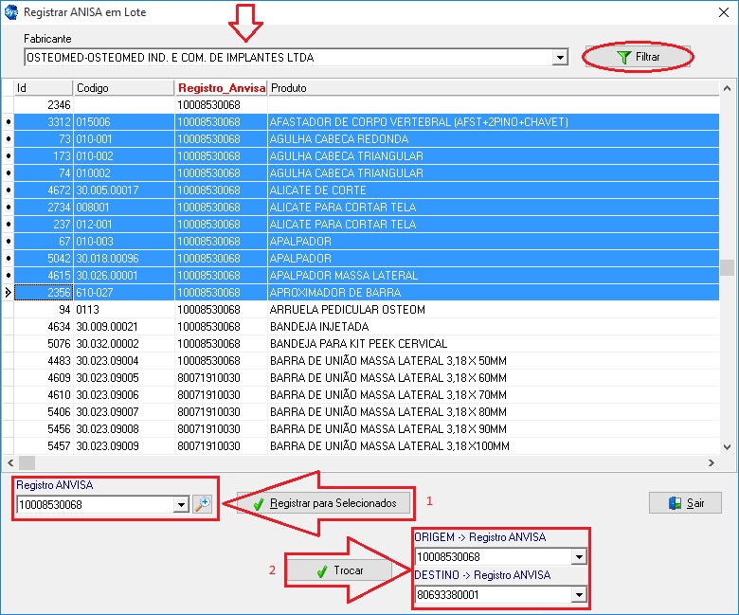Open the ORIGEM Registro ANVISA dropdown

(579, 557)
